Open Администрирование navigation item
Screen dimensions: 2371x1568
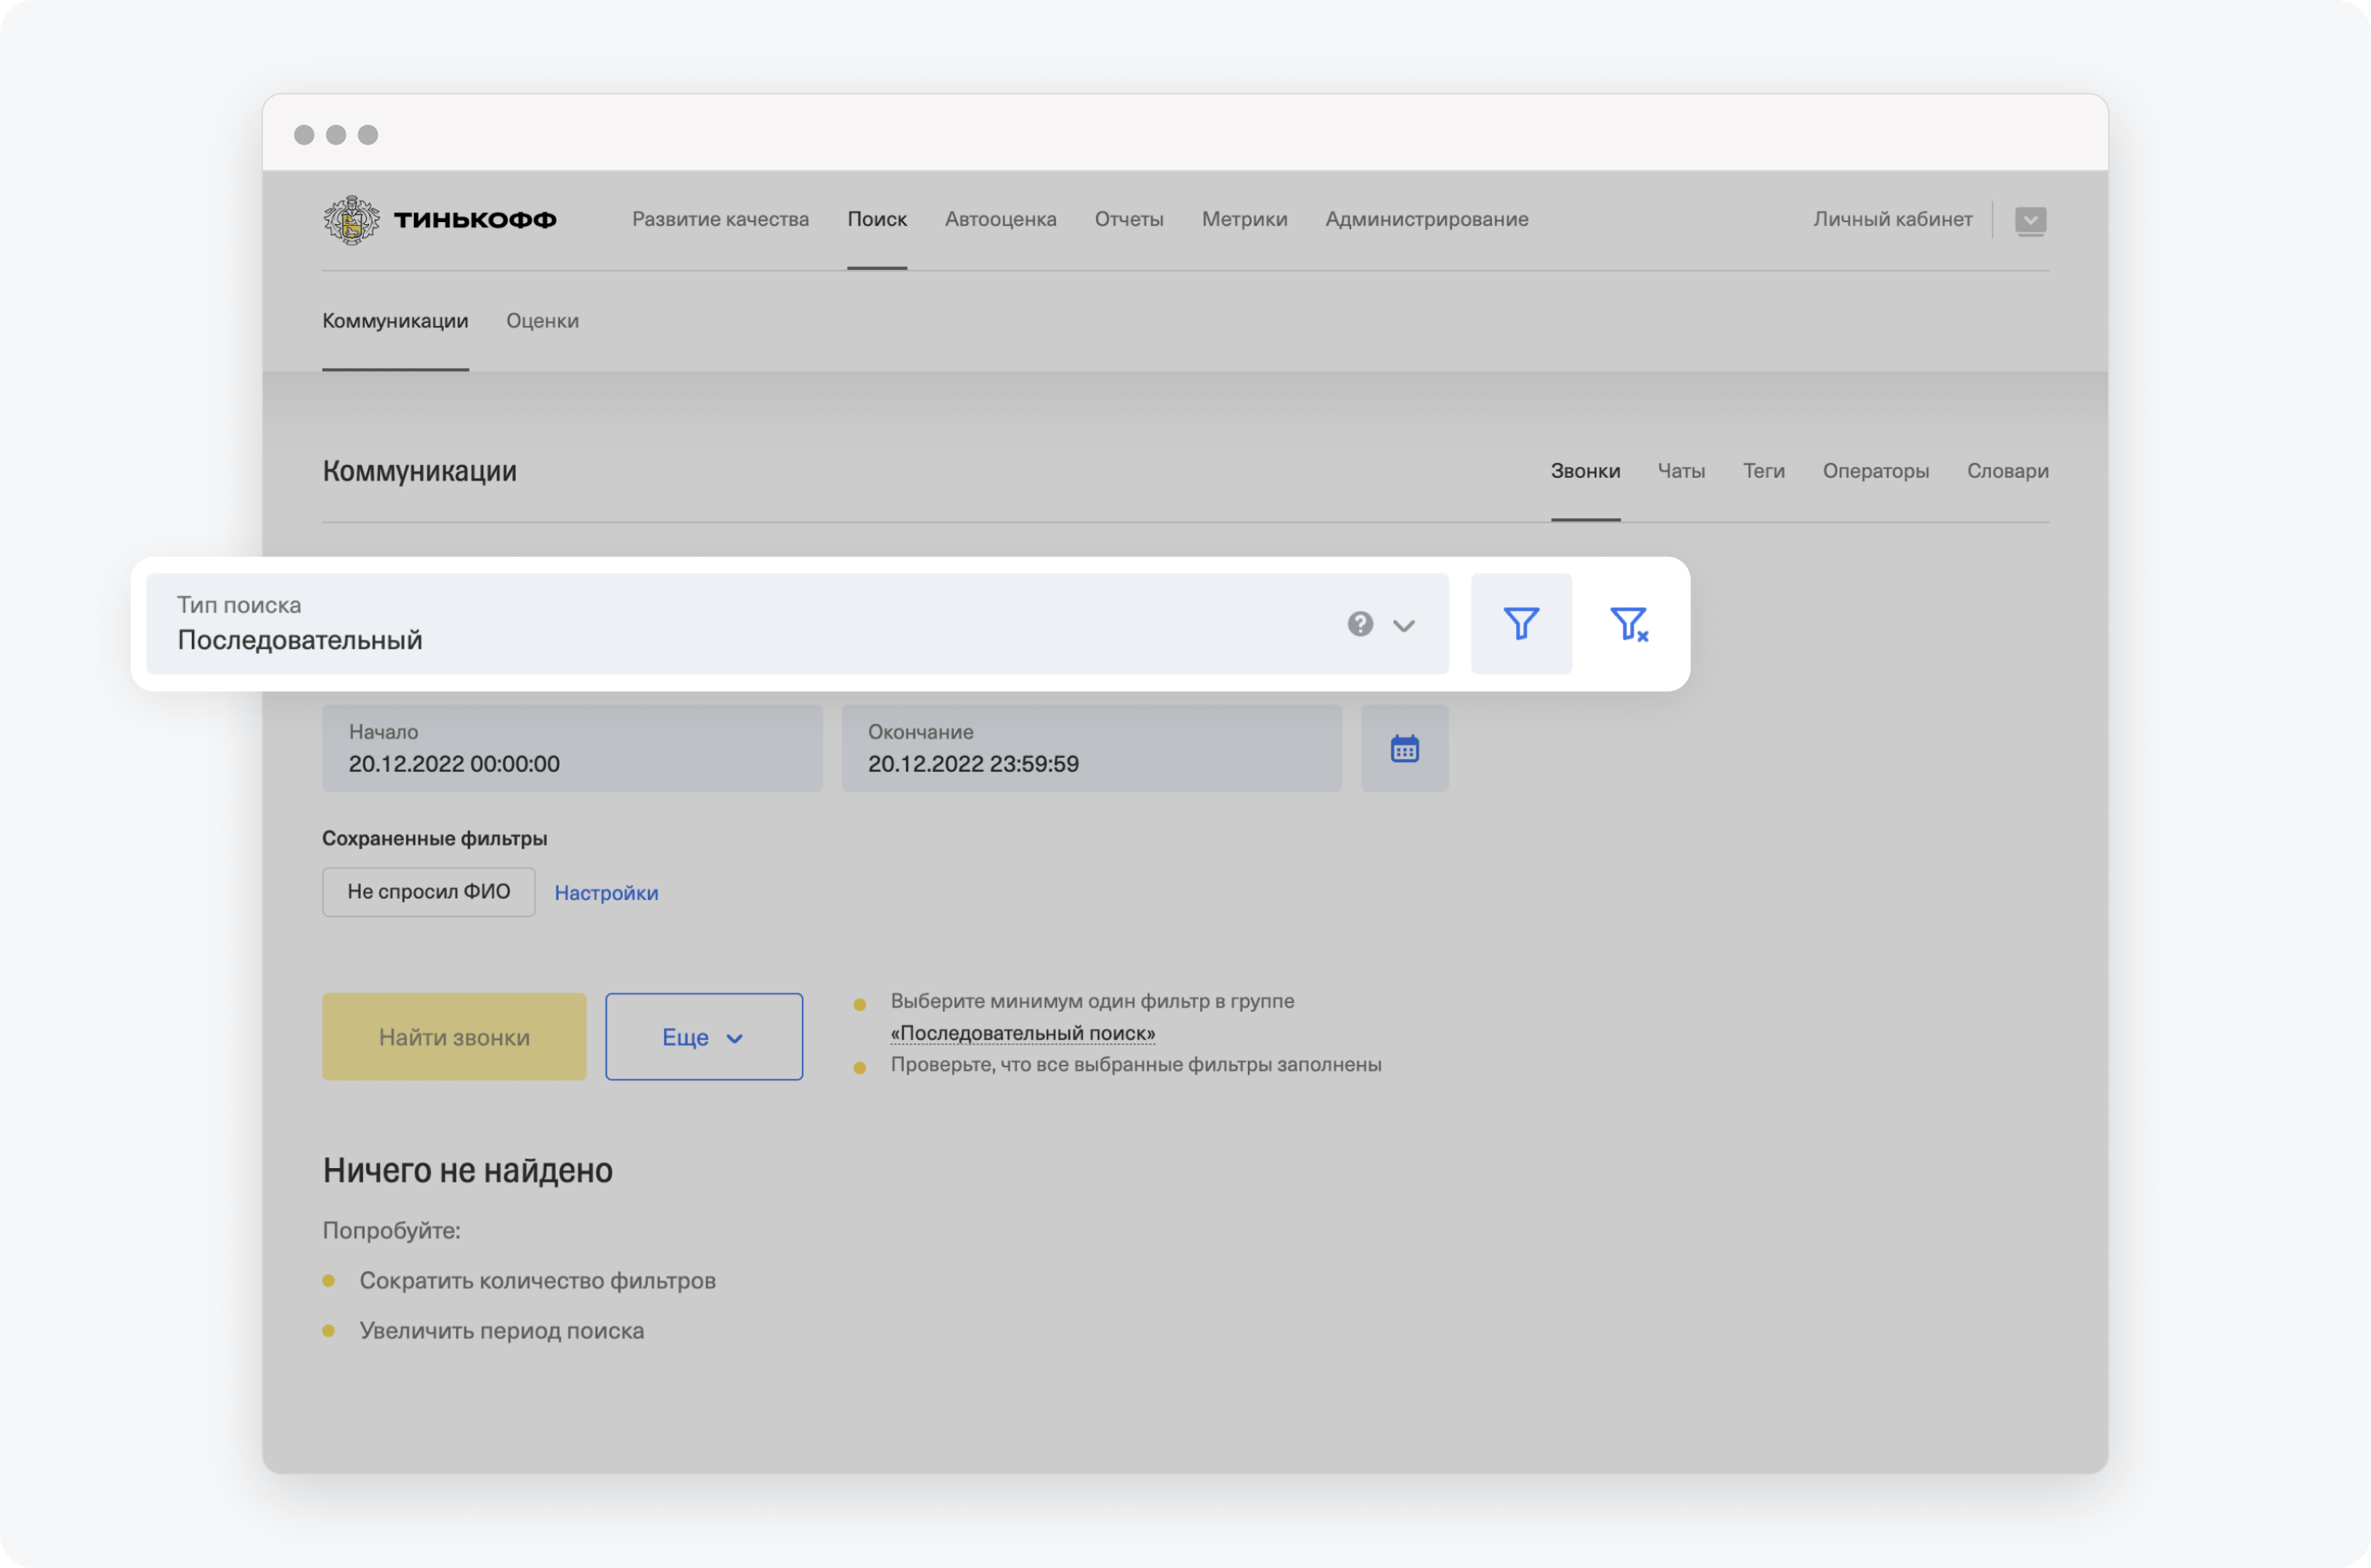(1427, 219)
